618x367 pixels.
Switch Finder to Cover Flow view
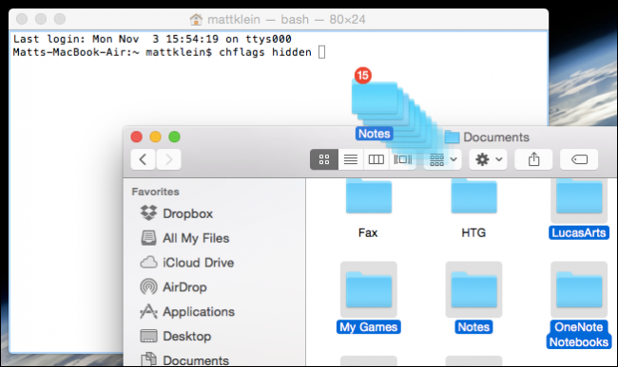tap(402, 159)
